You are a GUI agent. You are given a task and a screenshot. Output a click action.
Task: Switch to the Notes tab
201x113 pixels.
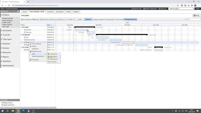(x=68, y=12)
